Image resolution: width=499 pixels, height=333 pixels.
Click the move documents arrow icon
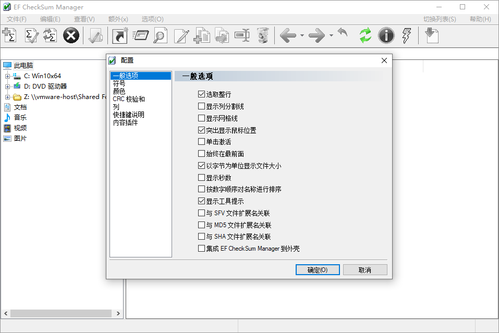[222, 35]
